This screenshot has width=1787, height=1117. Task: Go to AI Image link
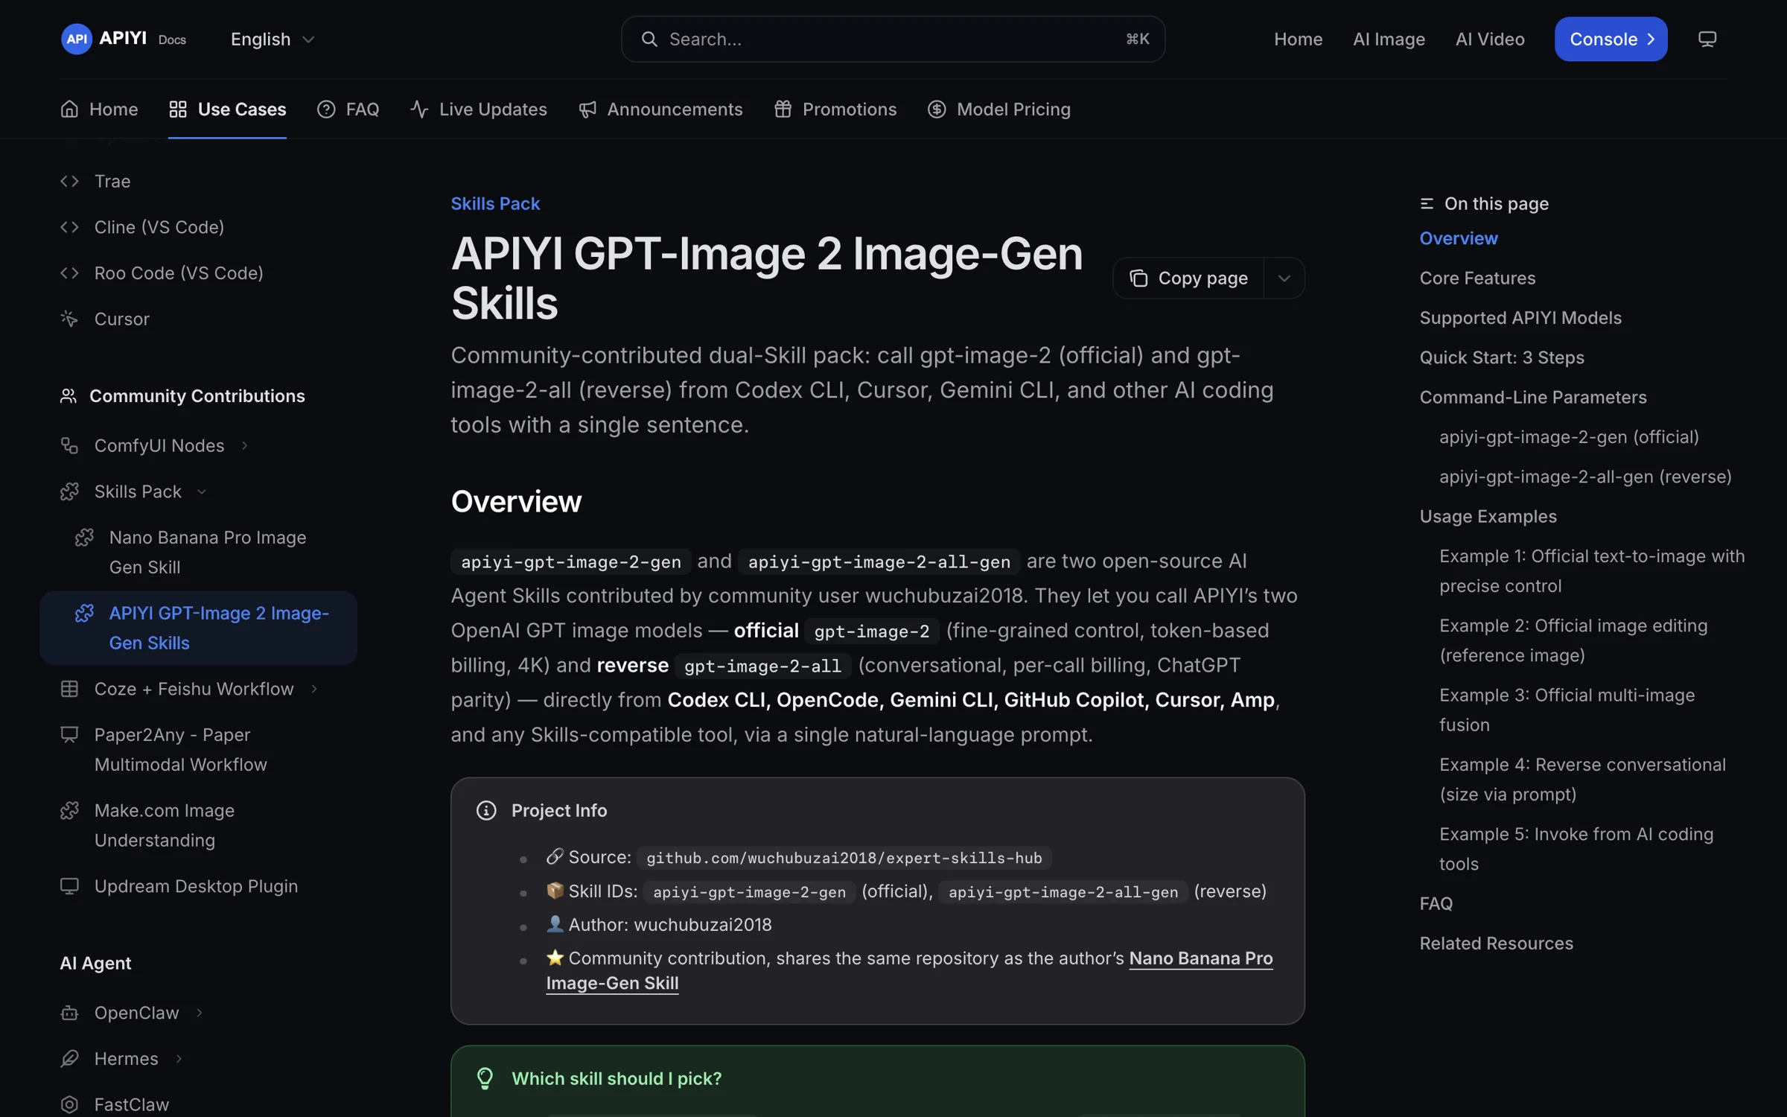pyautogui.click(x=1389, y=39)
